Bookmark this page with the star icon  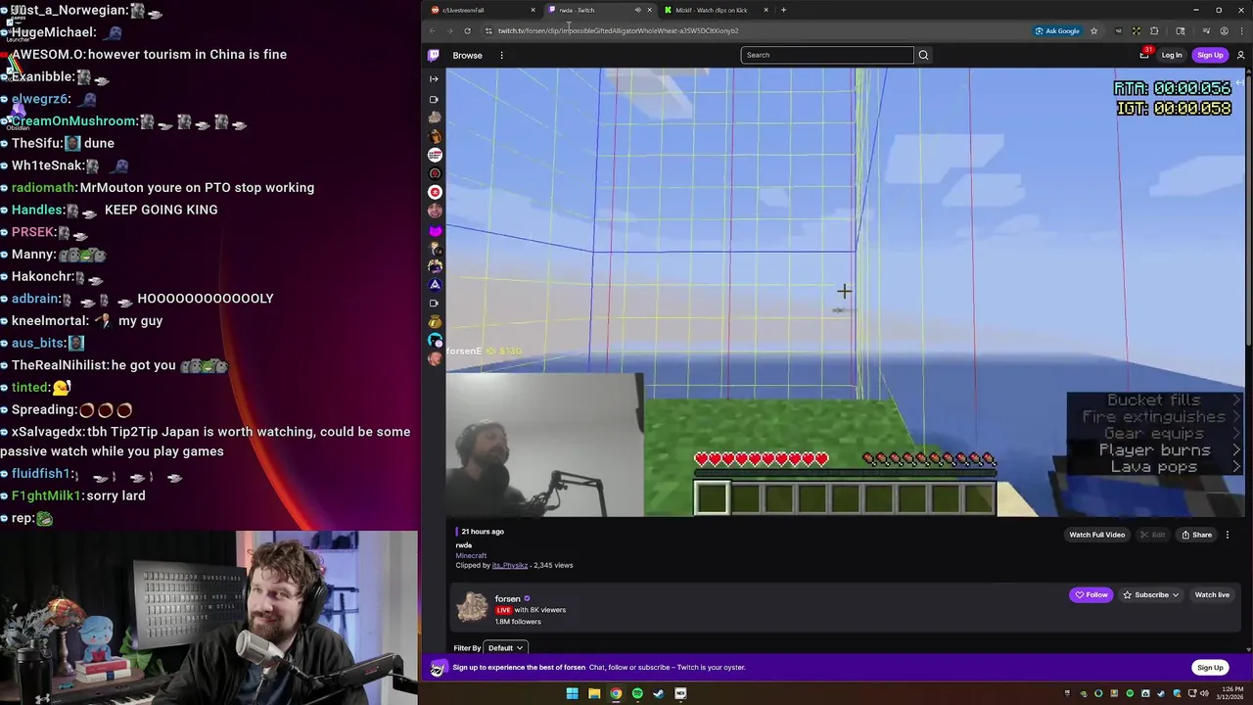click(1093, 30)
